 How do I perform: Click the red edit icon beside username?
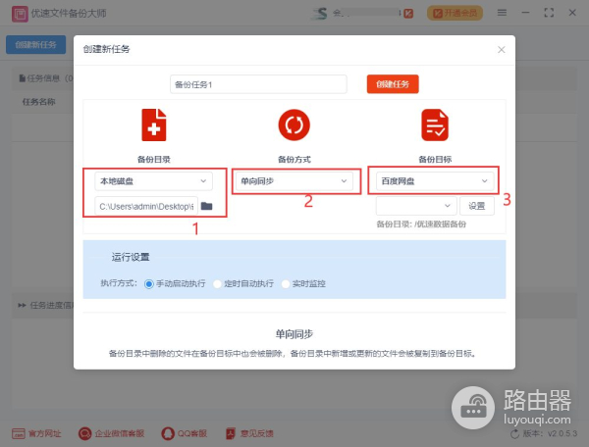pos(408,14)
